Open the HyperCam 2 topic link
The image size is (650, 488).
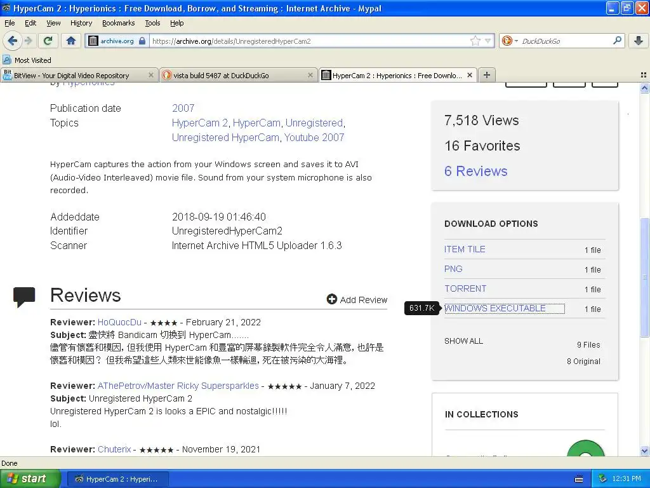coord(200,123)
